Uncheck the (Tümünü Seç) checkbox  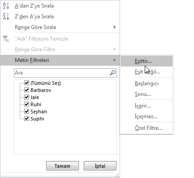coord(26,83)
